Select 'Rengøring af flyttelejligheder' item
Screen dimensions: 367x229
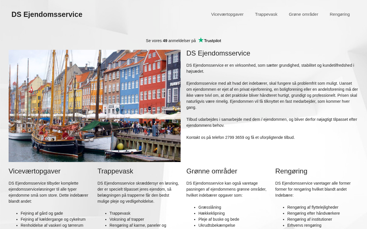tap(313, 207)
